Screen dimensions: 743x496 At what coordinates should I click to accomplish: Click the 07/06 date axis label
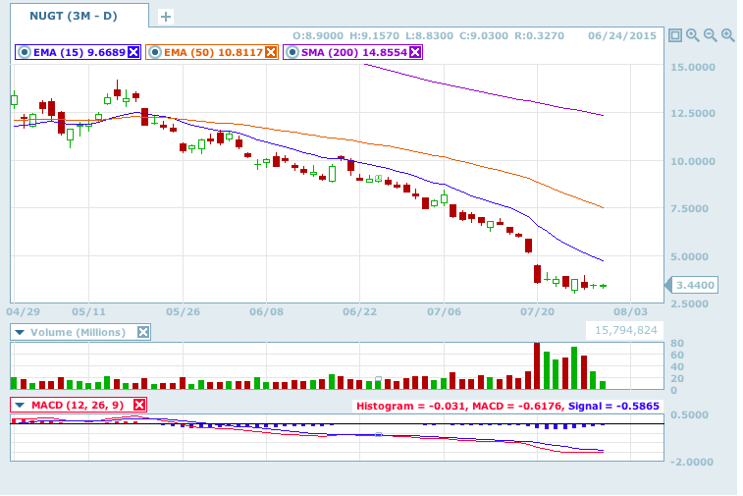click(444, 311)
